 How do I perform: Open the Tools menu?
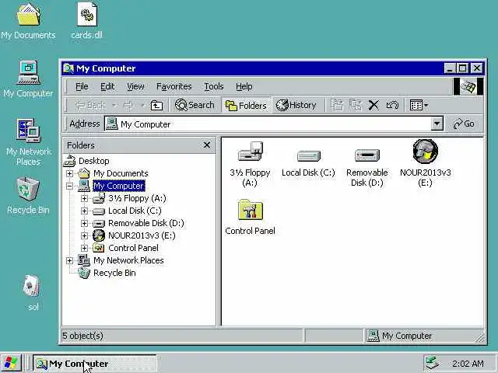[214, 86]
